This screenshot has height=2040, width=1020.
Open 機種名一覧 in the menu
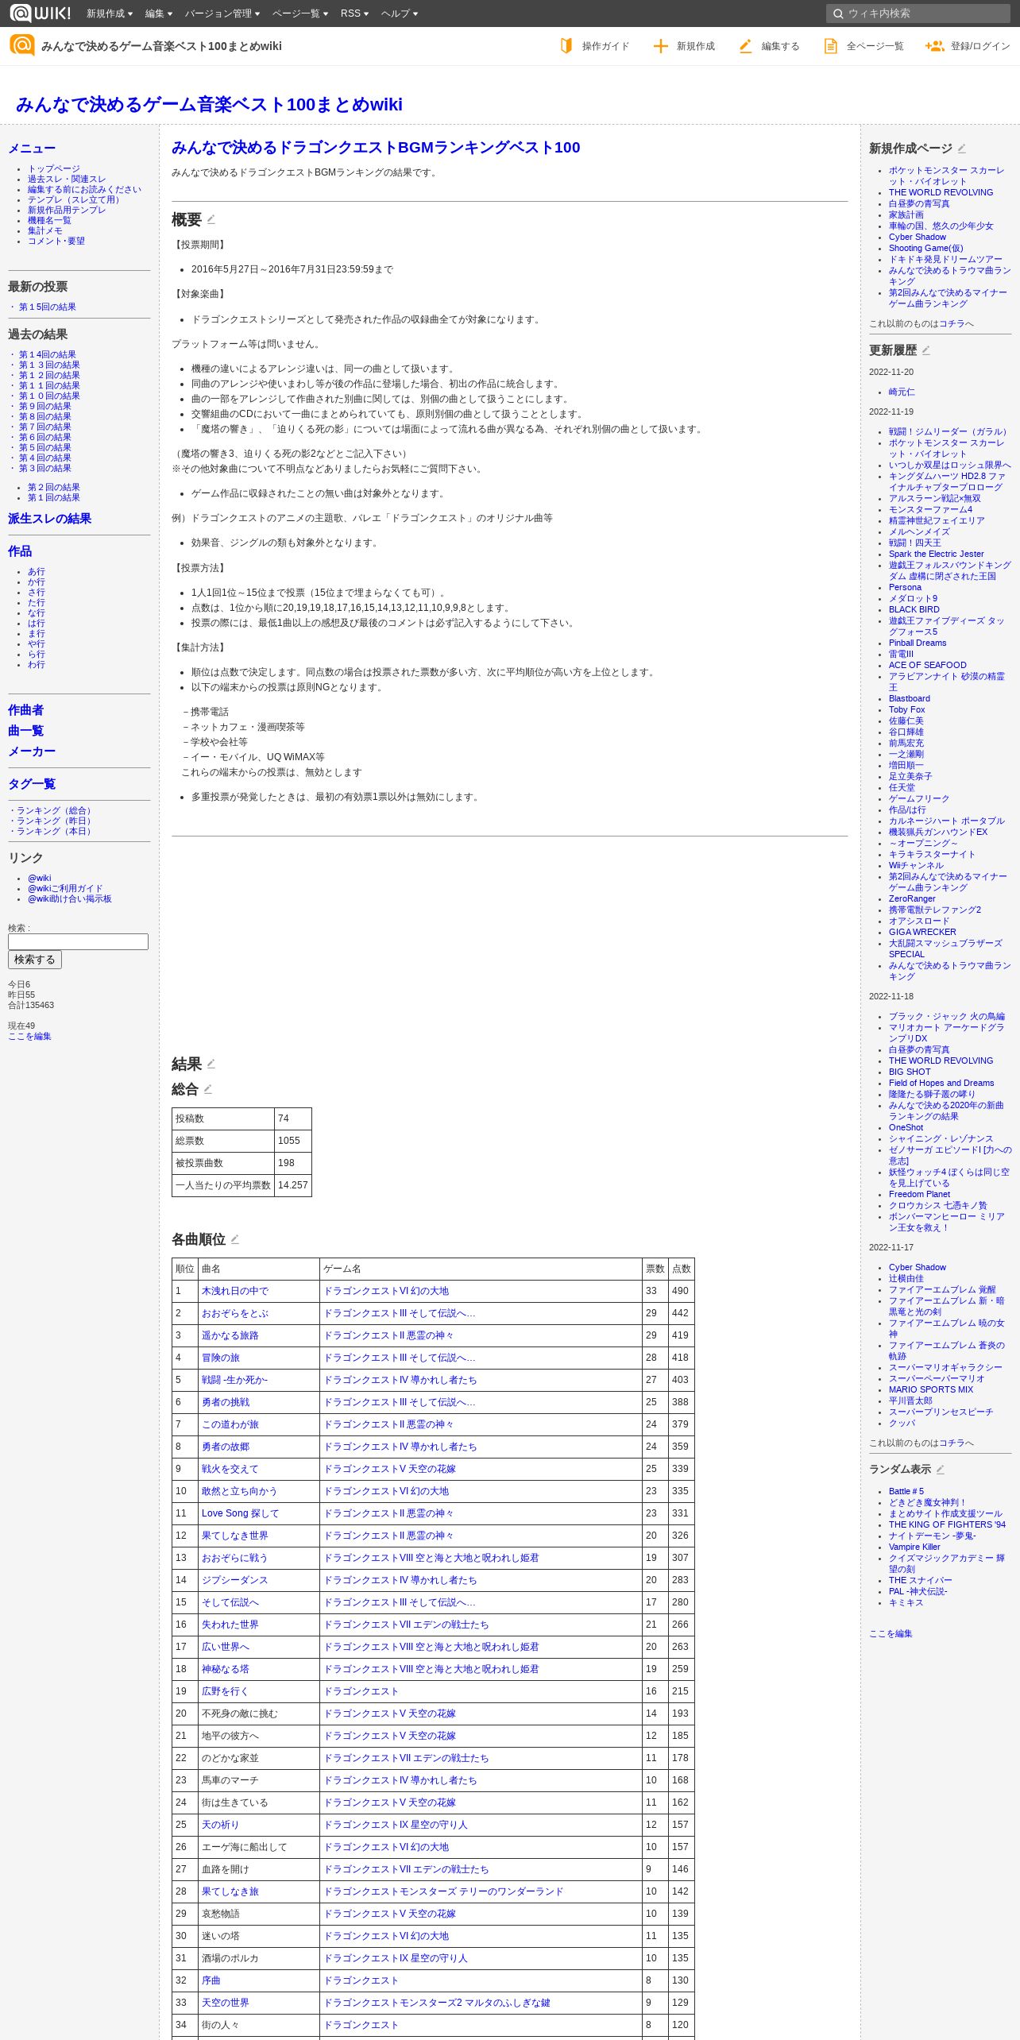tap(49, 220)
